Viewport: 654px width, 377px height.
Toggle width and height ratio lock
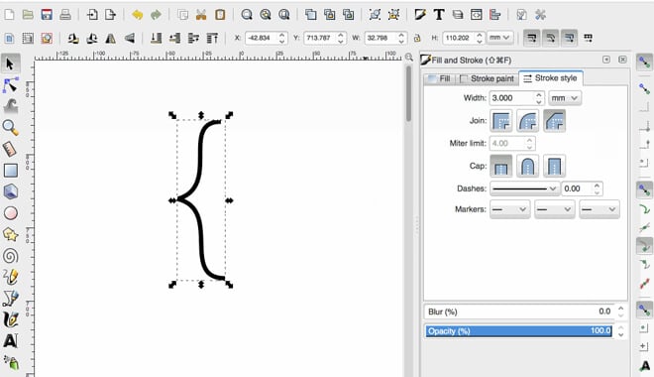417,39
